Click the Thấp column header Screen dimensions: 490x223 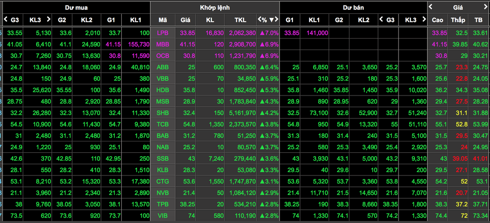458,20
